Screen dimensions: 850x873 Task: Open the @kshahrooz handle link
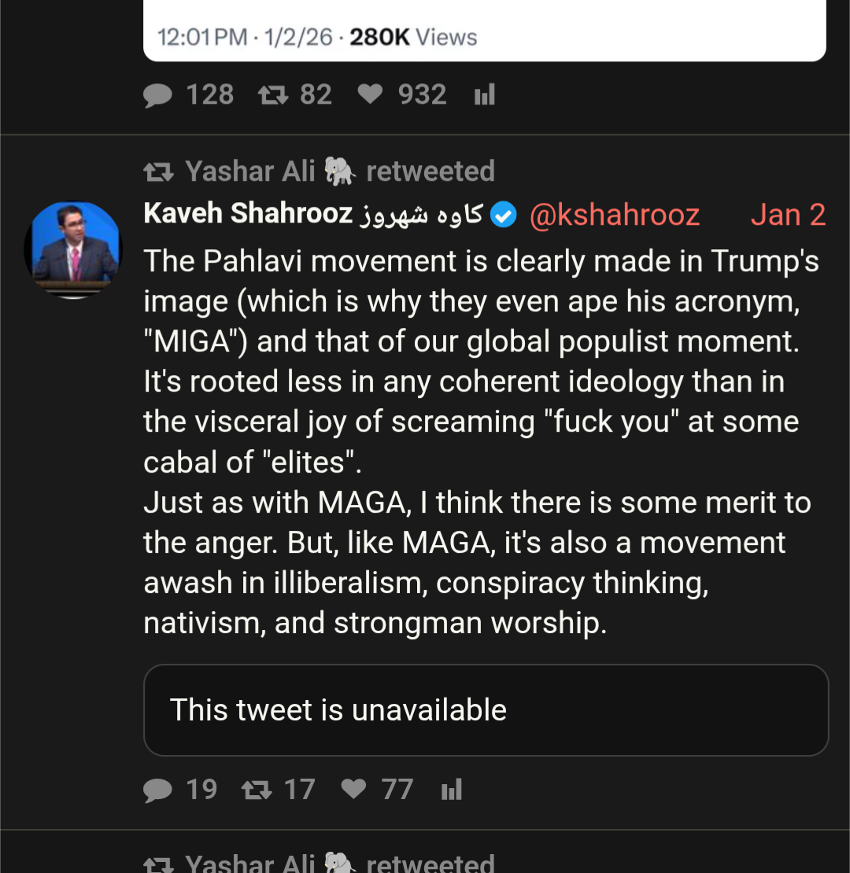pyautogui.click(x=615, y=215)
